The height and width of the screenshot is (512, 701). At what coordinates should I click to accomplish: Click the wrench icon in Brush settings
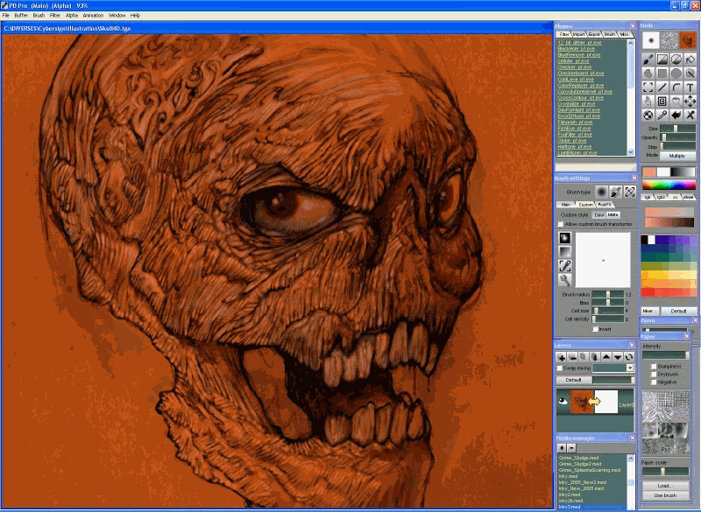[565, 280]
